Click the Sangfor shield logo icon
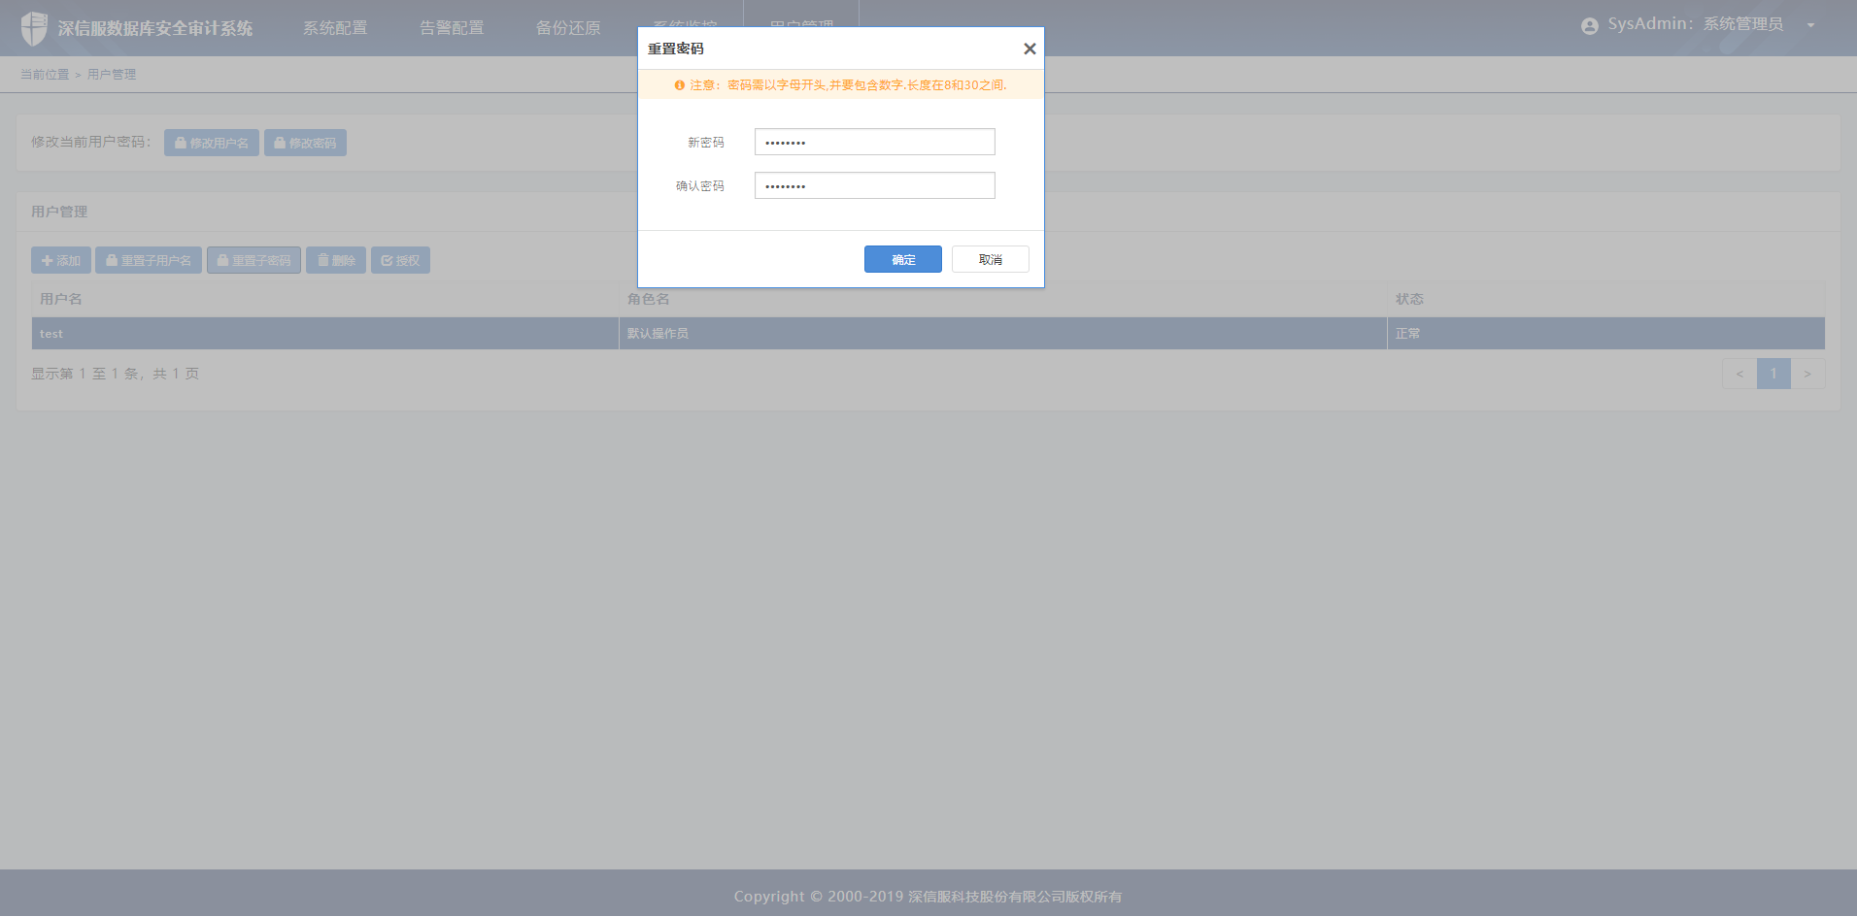This screenshot has height=917, width=1857. point(34,28)
